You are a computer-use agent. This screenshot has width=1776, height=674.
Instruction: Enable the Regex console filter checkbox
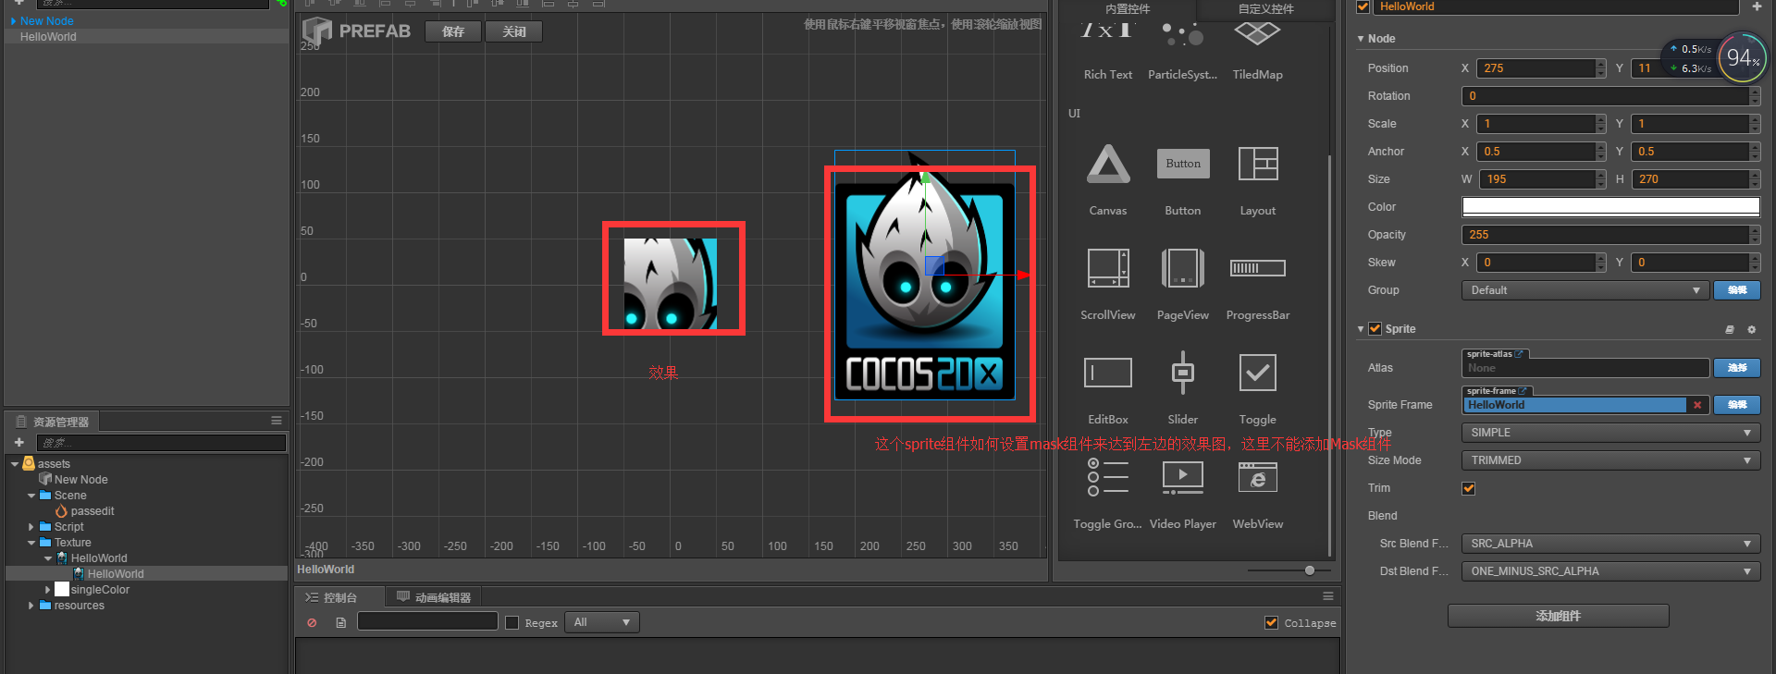point(512,623)
